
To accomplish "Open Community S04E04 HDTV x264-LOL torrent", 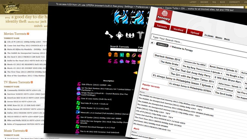I will coord(24,90).
